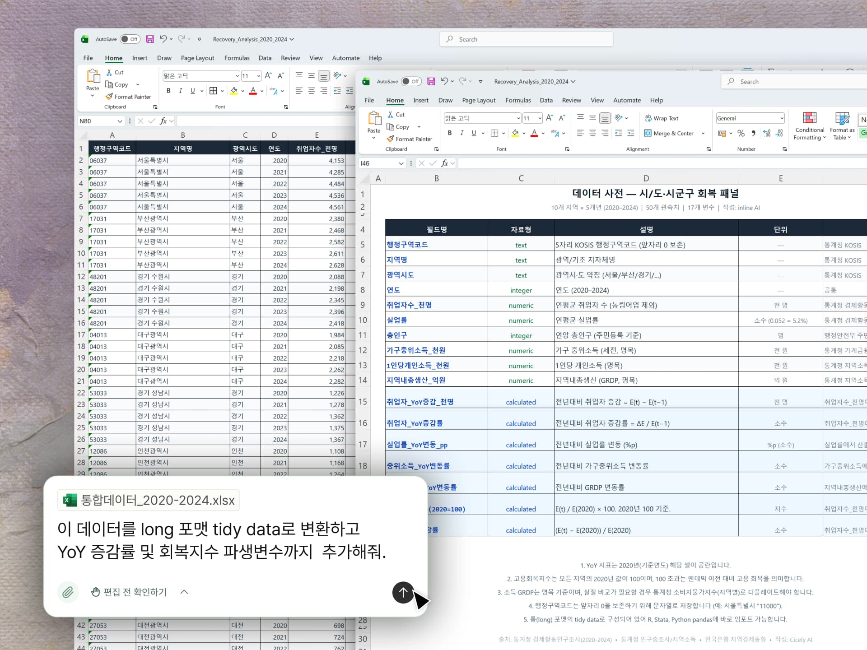Click the Save icon in the front window title bar
This screenshot has height=650, width=867.
pos(431,82)
